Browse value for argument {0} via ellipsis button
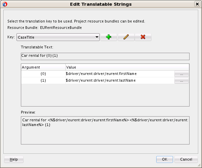202x168 pixels. (x=181, y=74)
